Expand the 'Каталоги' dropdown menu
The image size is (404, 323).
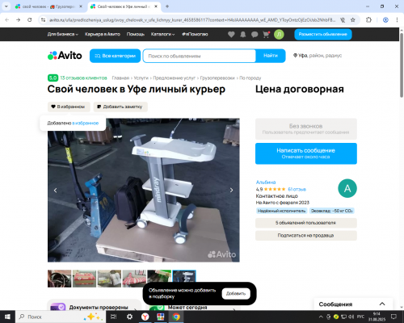[x=162, y=34]
